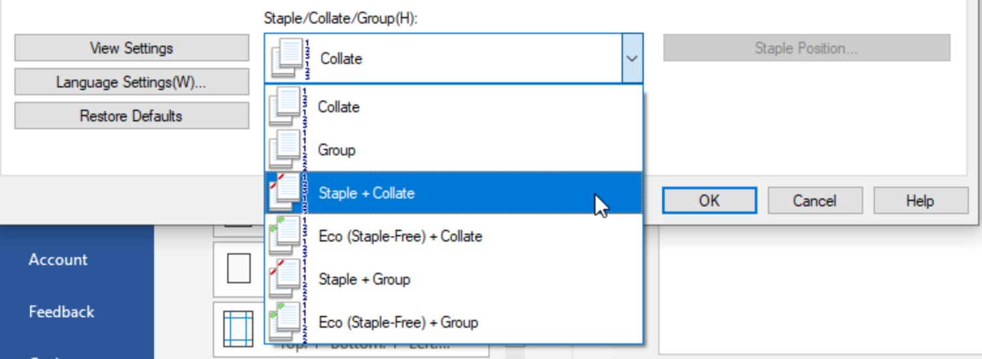Open Help for this dialog
This screenshot has height=359, width=982.
(x=921, y=200)
